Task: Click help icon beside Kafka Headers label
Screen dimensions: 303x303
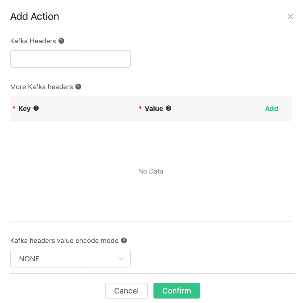Action: [x=61, y=41]
